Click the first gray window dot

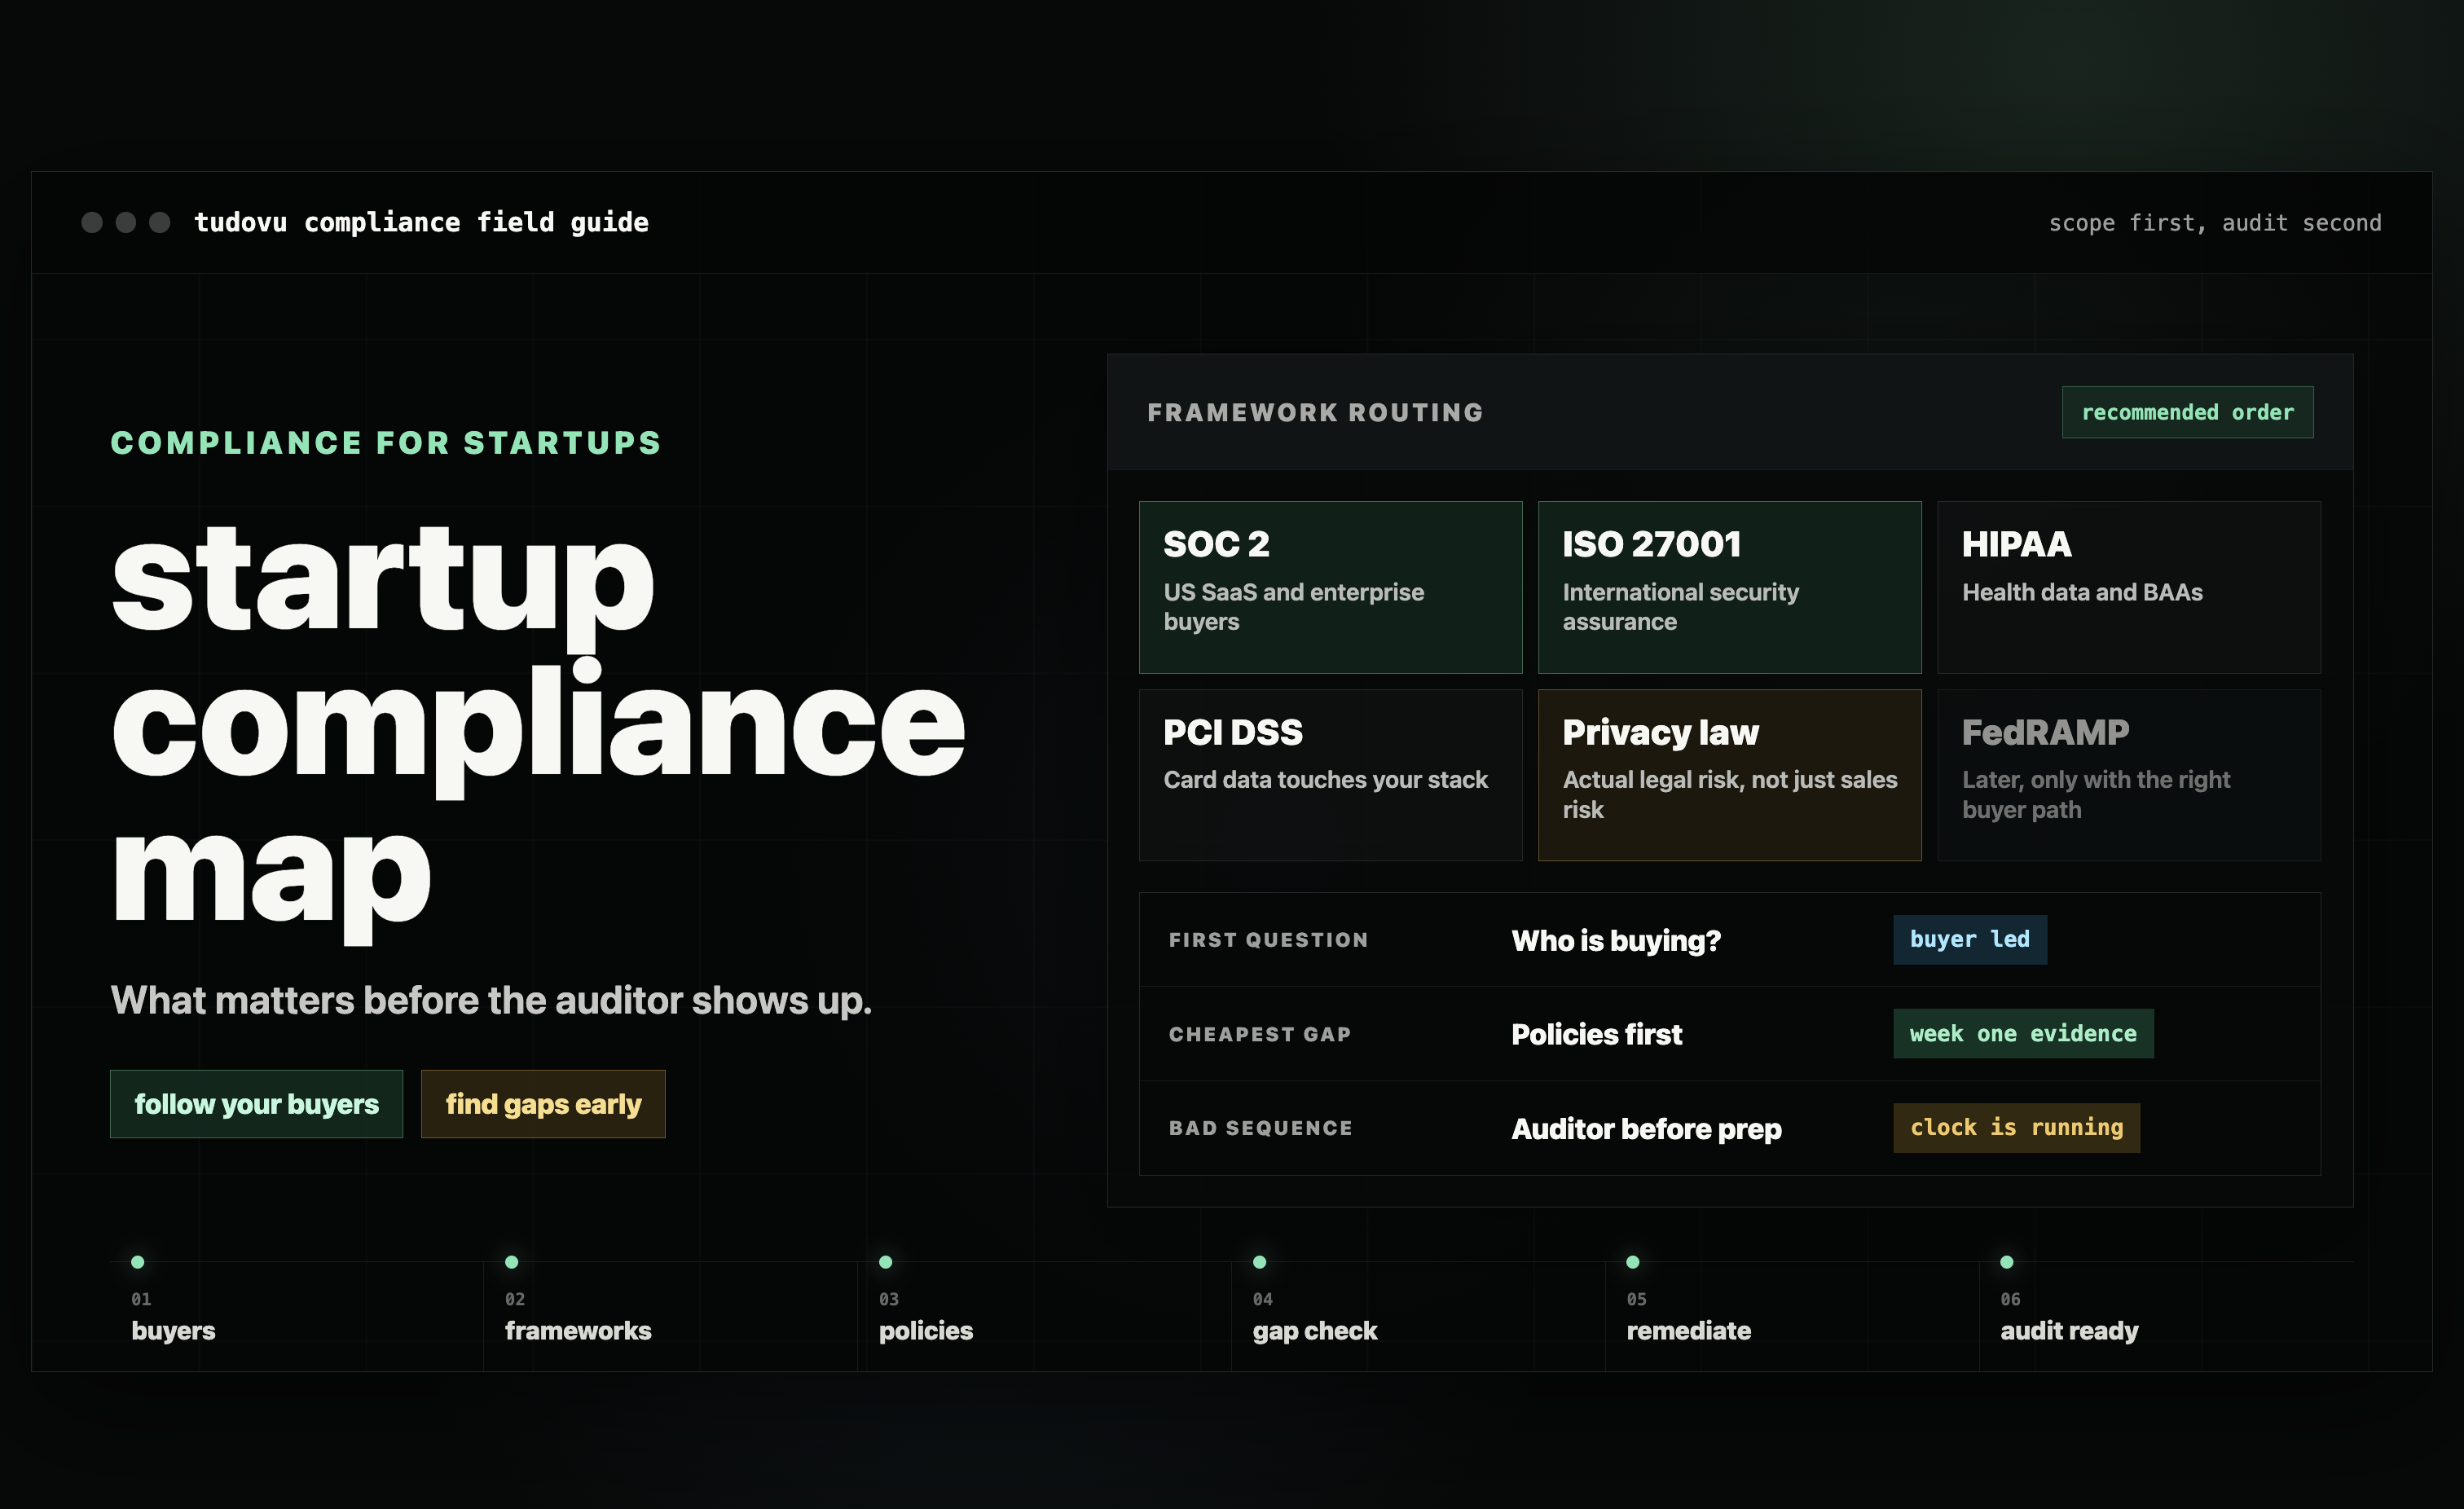click(x=92, y=222)
